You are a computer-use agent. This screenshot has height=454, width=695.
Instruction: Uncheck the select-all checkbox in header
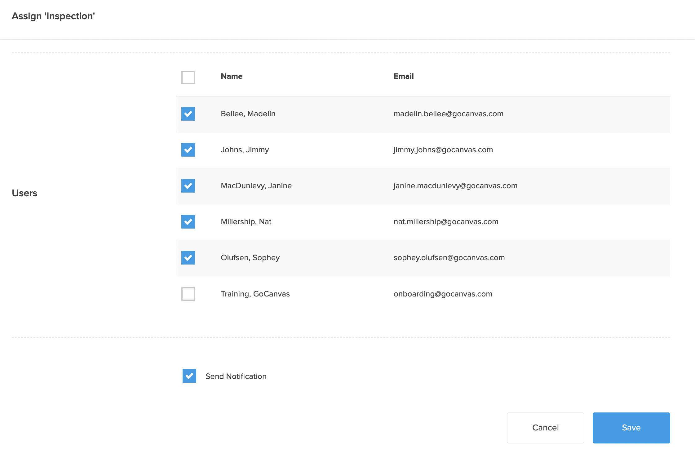188,78
